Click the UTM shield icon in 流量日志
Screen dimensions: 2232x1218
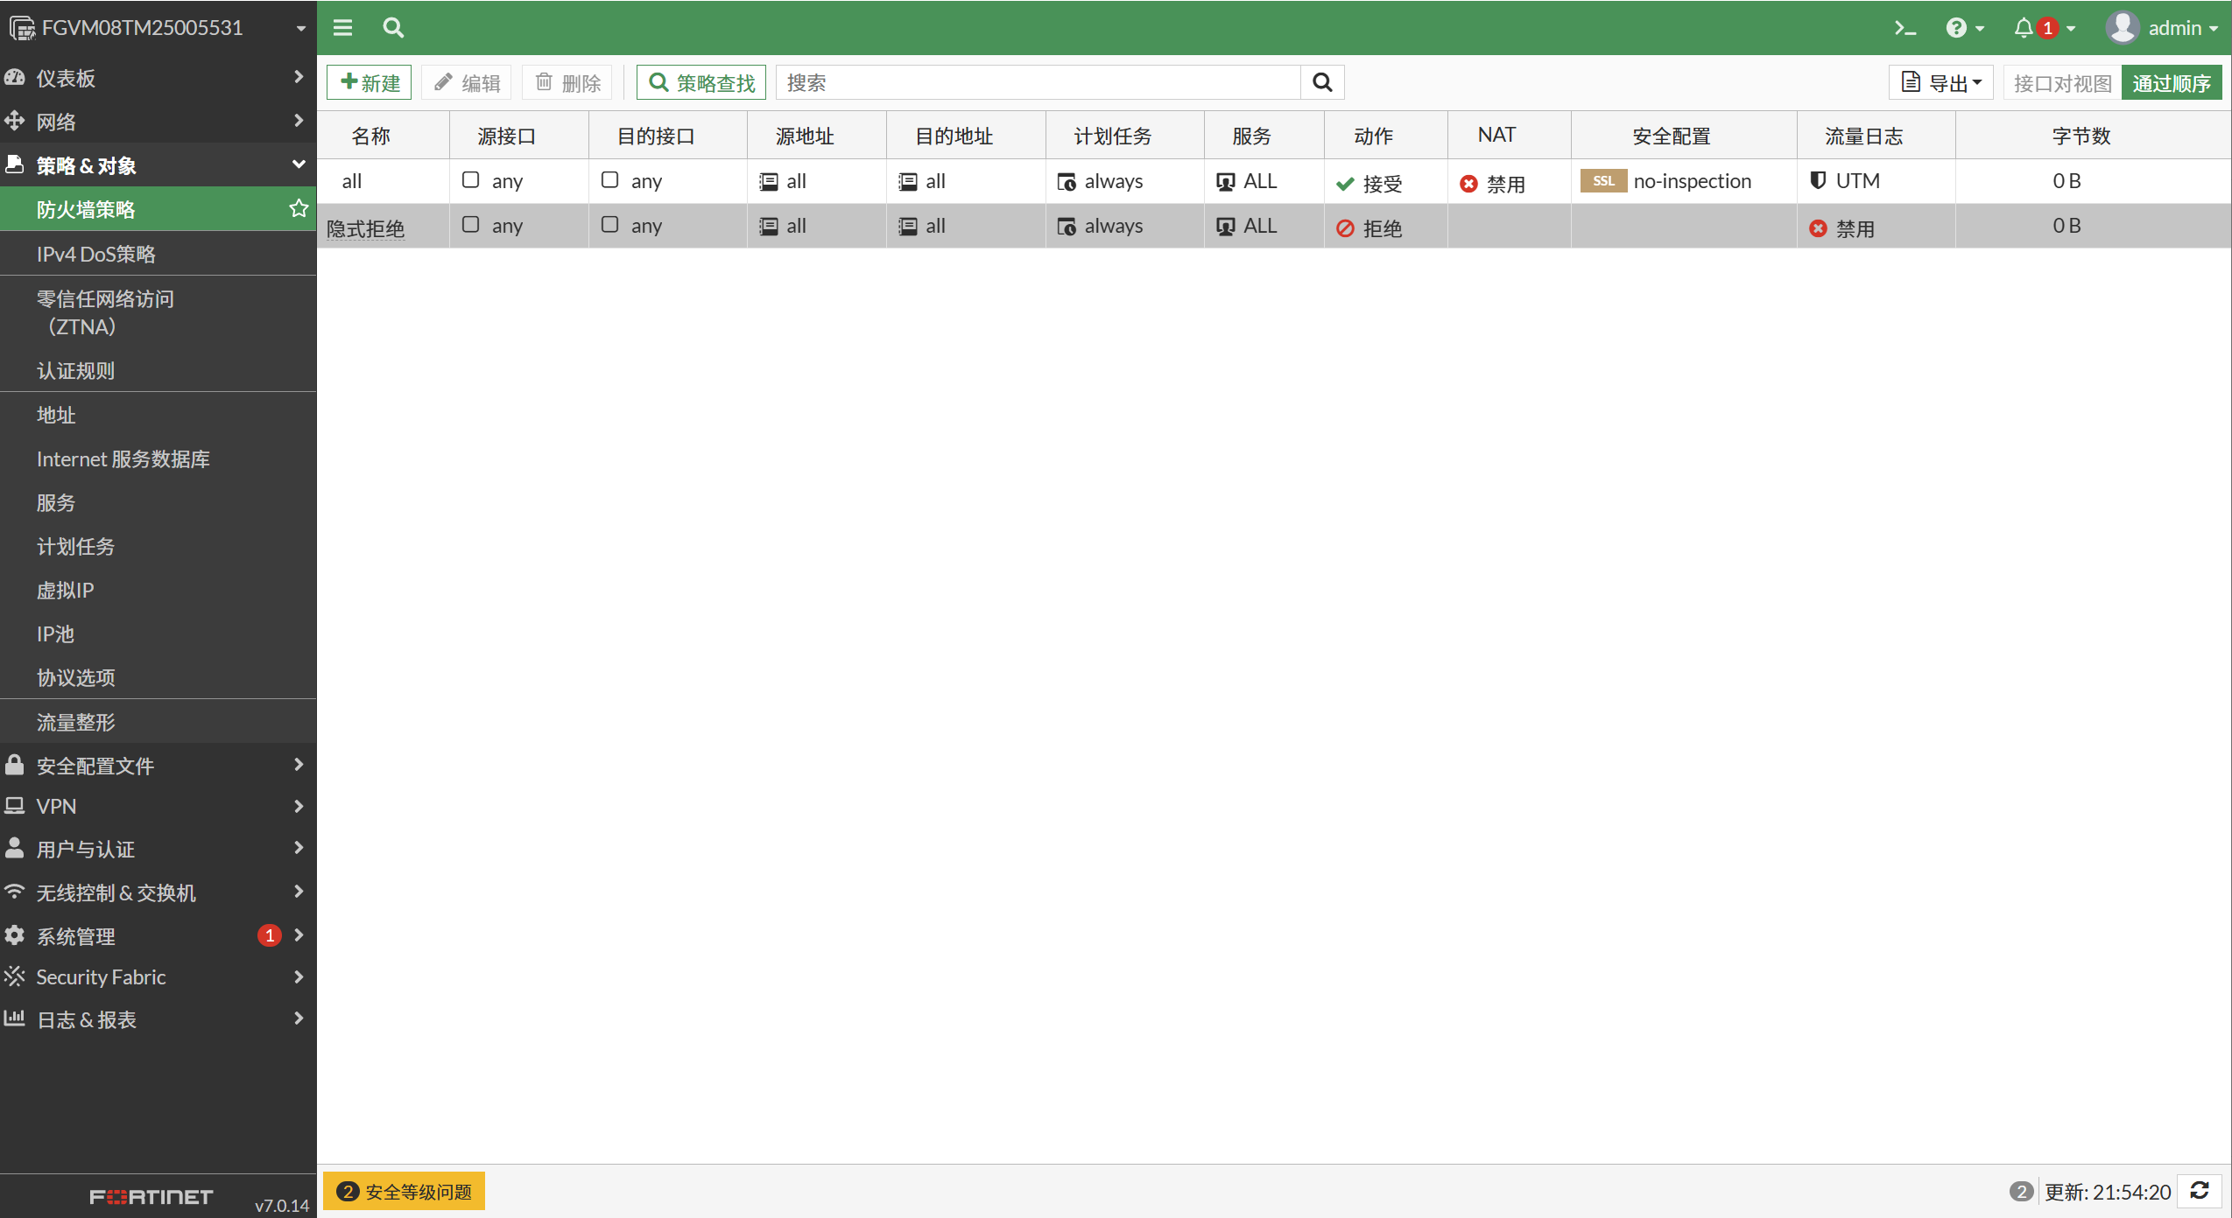(1818, 180)
